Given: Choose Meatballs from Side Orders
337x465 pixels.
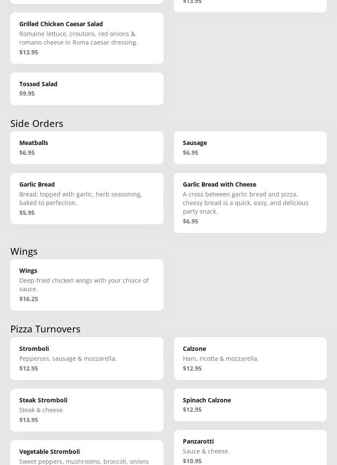Looking at the screenshot, I should (87, 148).
